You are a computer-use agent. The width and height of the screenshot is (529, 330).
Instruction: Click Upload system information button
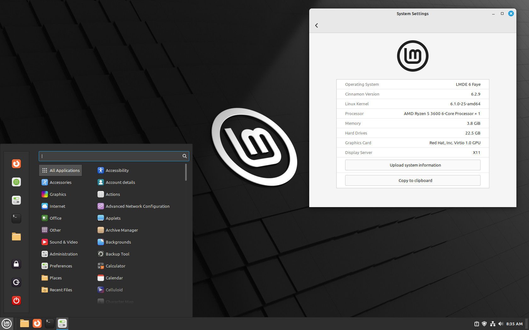(x=412, y=165)
